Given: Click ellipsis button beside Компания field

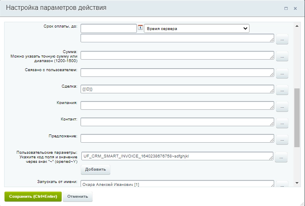Looking at the screenshot, I should (x=282, y=106).
